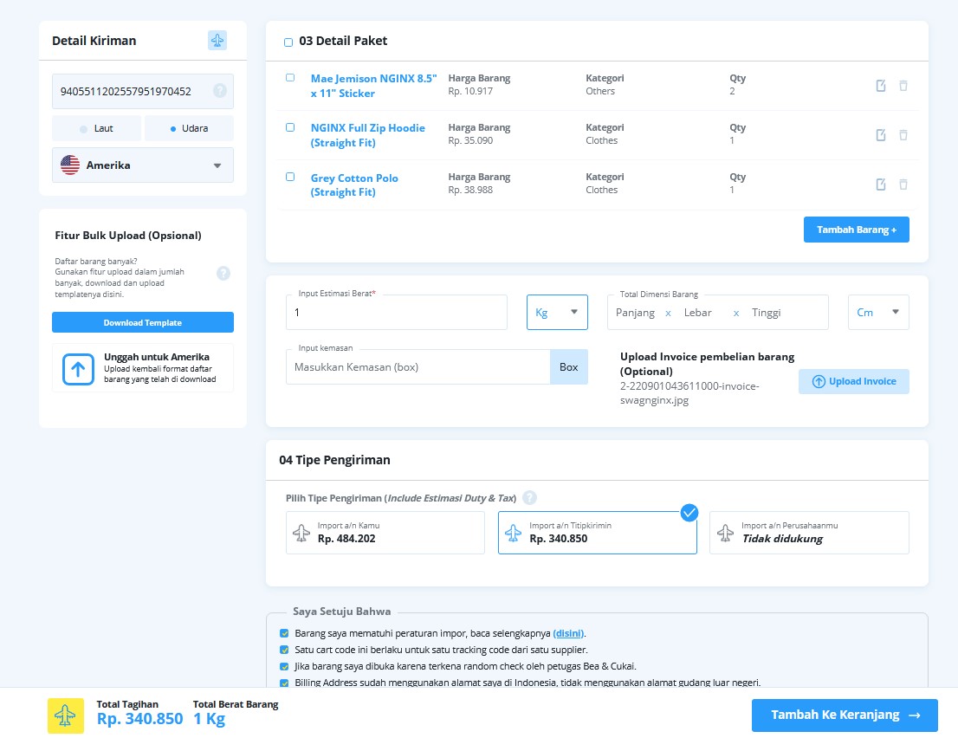
Task: Click help icon in Fitur Bulk Upload
Action: coord(223,274)
